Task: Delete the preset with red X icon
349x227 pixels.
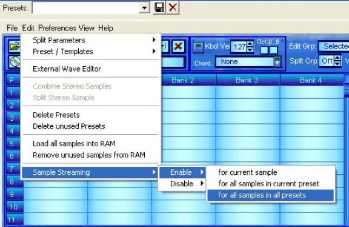Action: tap(173, 8)
